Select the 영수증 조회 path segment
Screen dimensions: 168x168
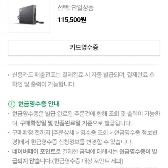coord(94,132)
